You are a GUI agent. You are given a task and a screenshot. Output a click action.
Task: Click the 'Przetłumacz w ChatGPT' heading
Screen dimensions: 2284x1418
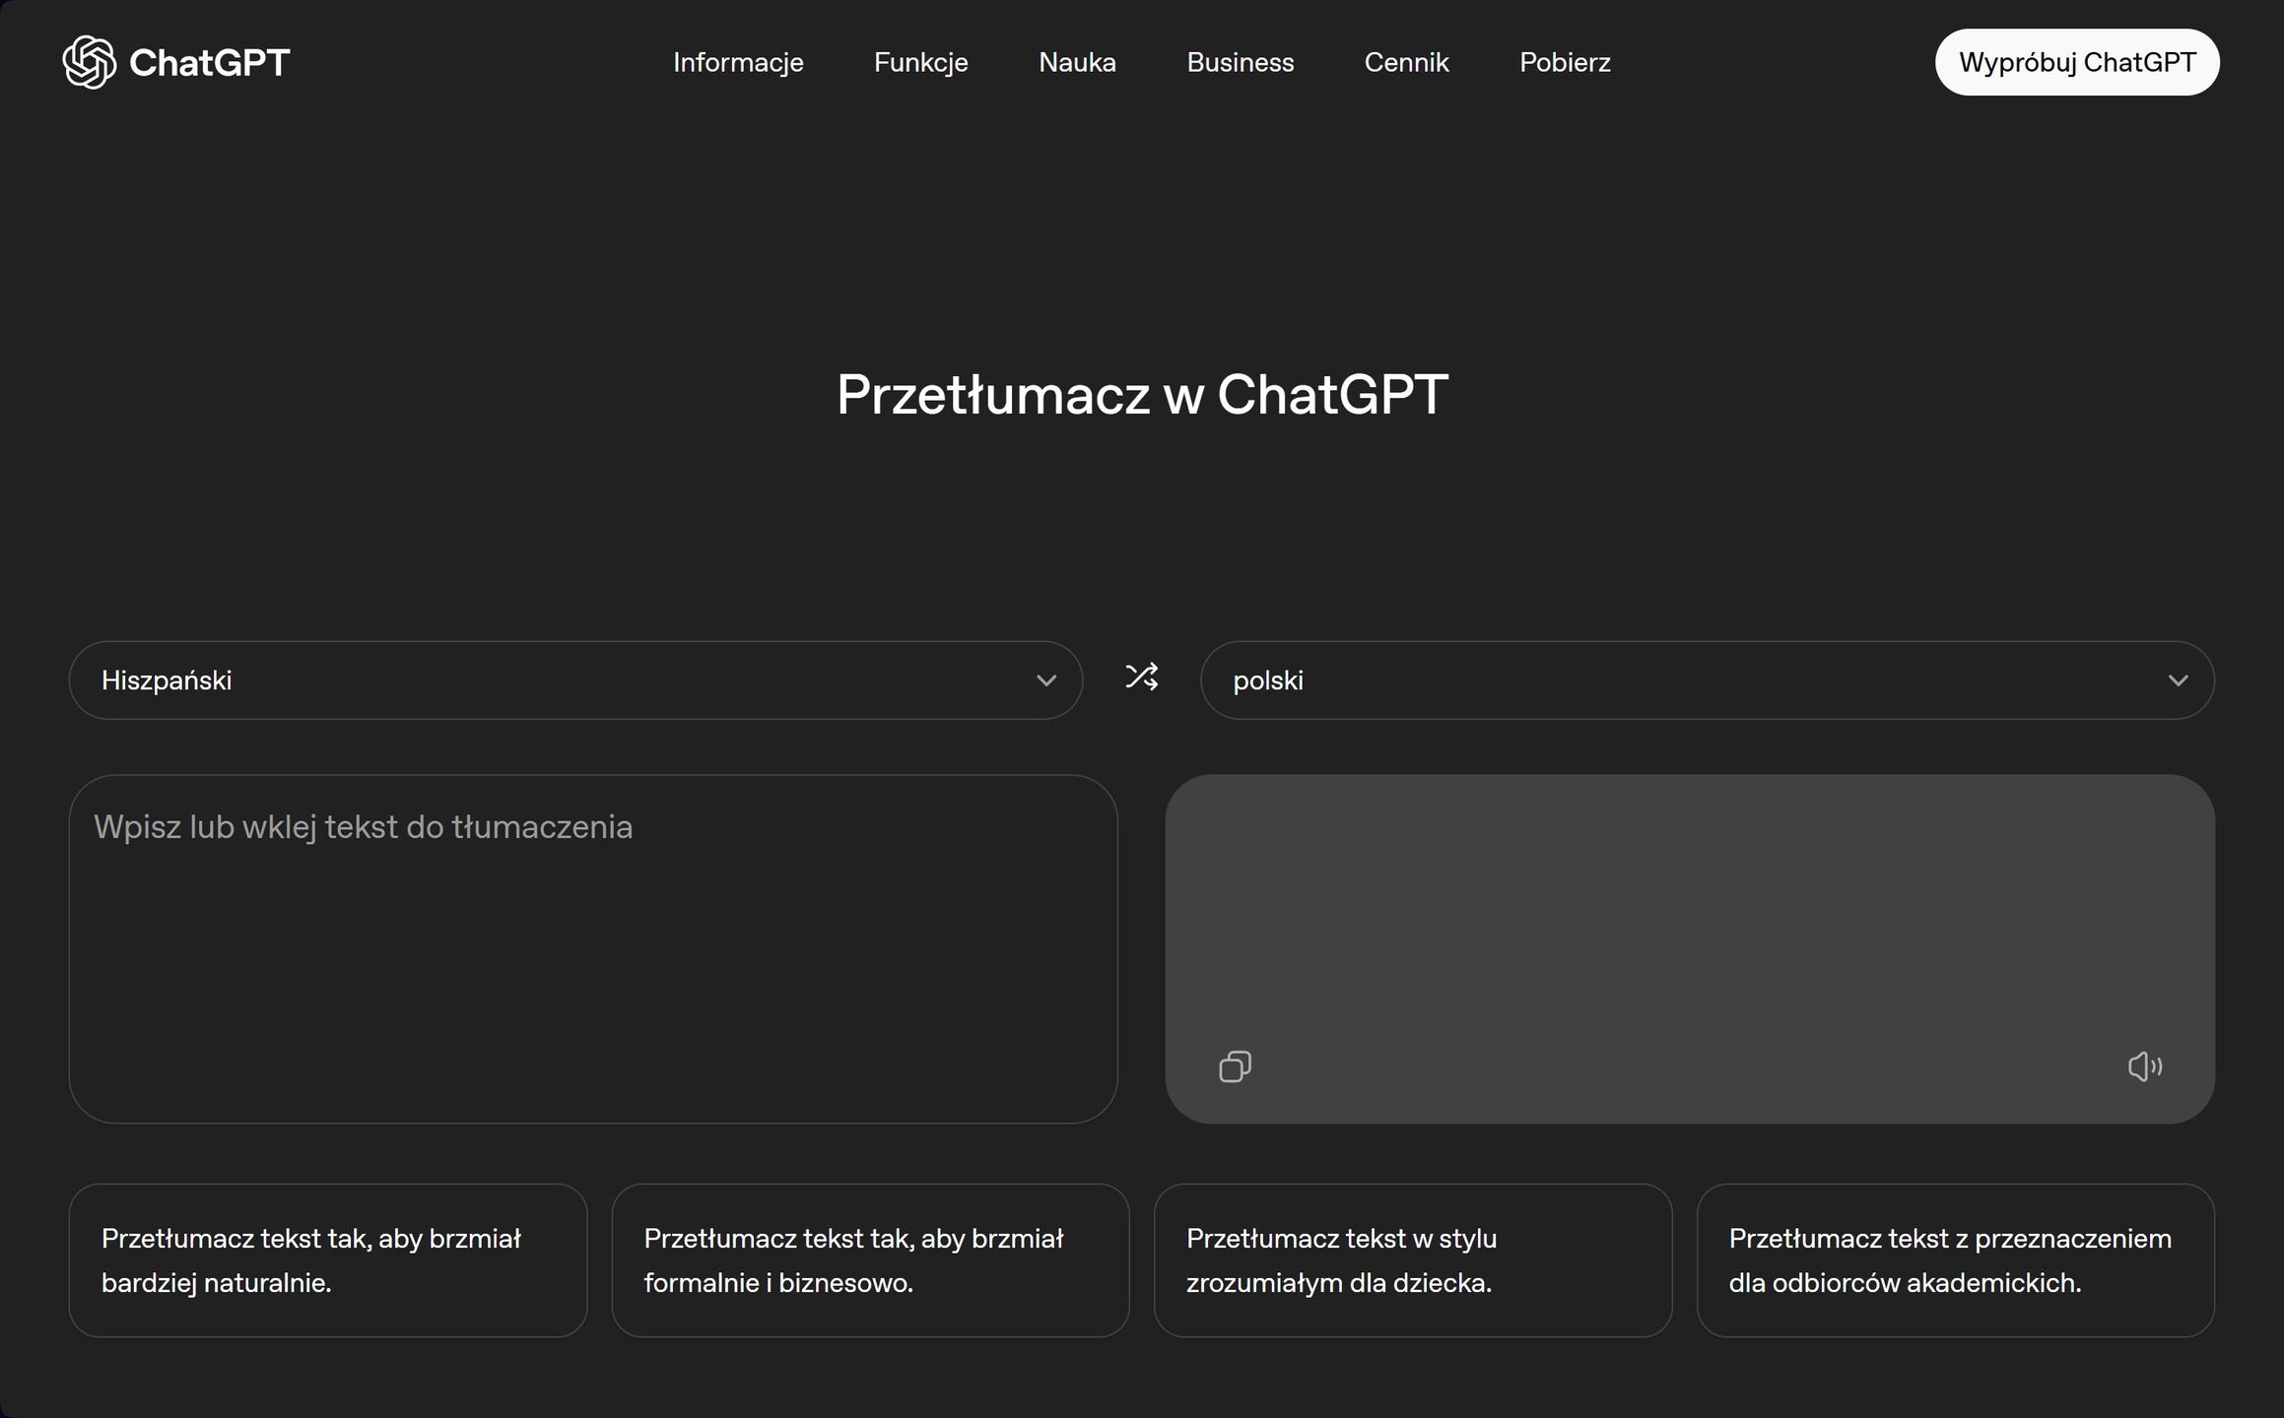(1142, 395)
